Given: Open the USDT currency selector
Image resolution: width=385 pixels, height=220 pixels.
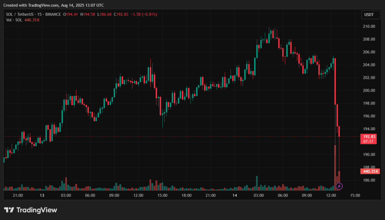Looking at the screenshot, I should [x=368, y=15].
